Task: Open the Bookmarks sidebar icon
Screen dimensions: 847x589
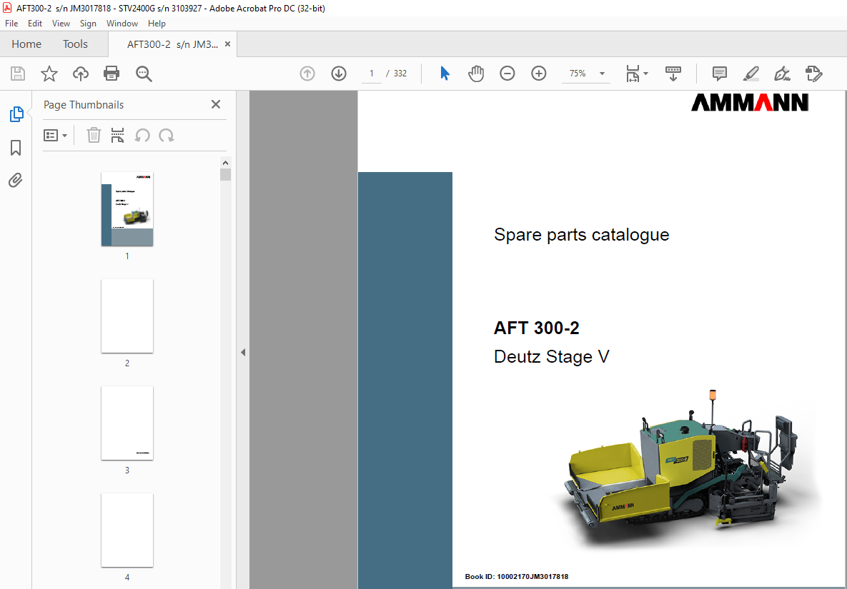Action: tap(16, 148)
